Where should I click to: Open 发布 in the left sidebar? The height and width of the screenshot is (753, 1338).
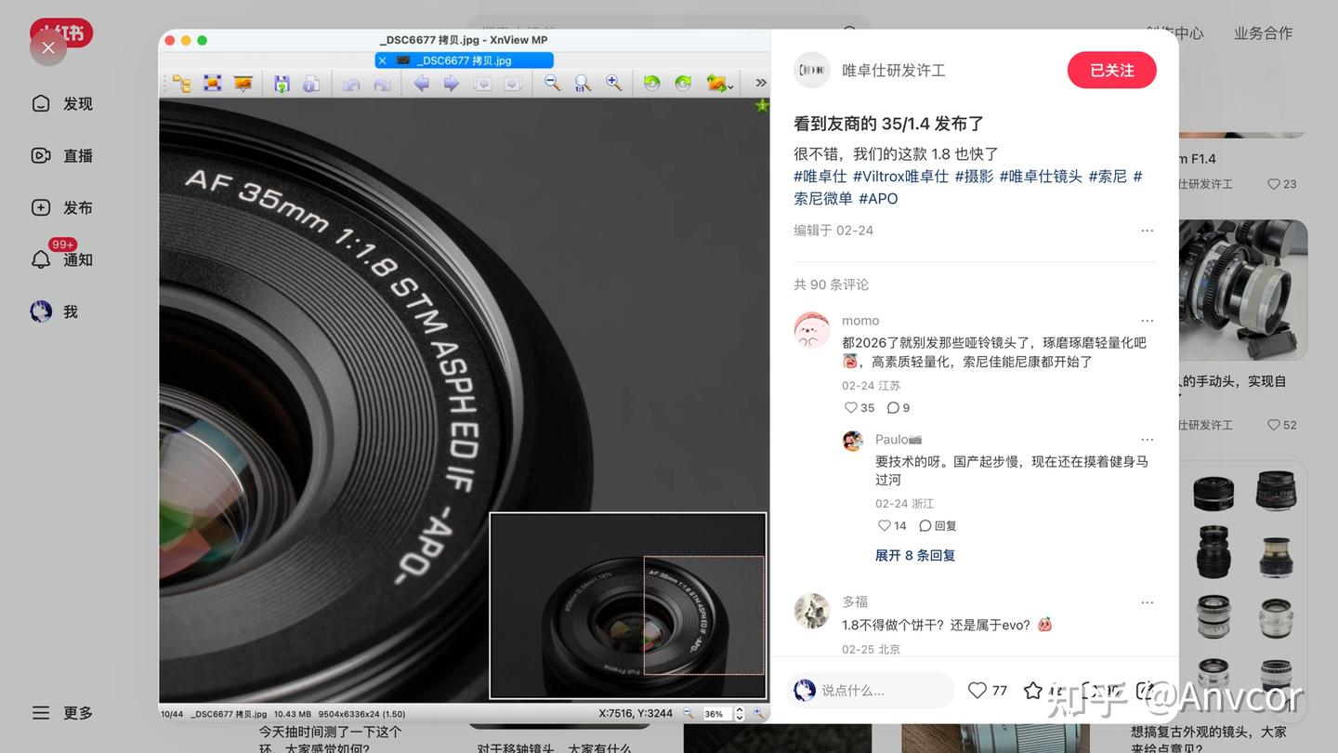point(62,208)
